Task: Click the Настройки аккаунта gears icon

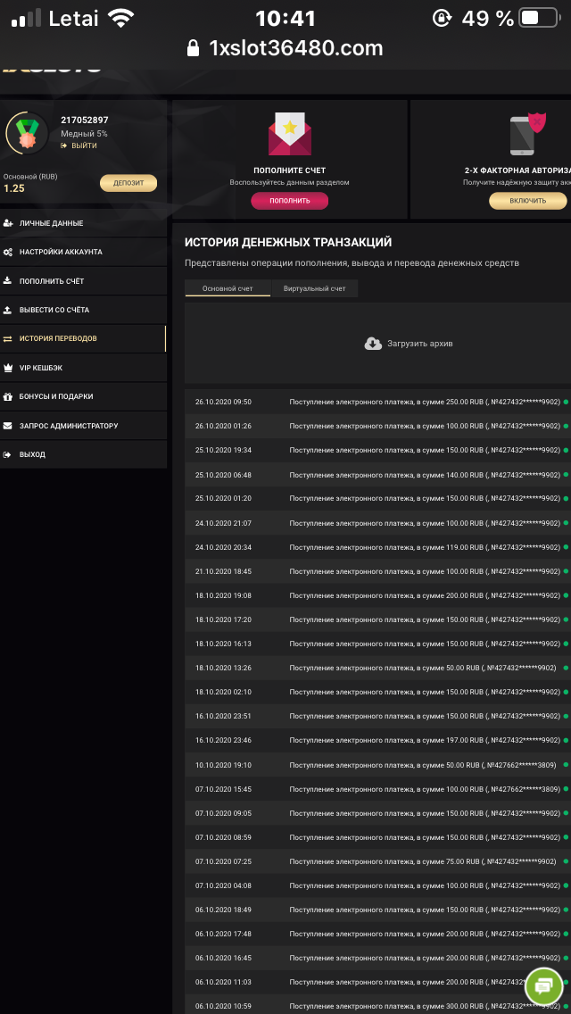Action: [x=8, y=253]
